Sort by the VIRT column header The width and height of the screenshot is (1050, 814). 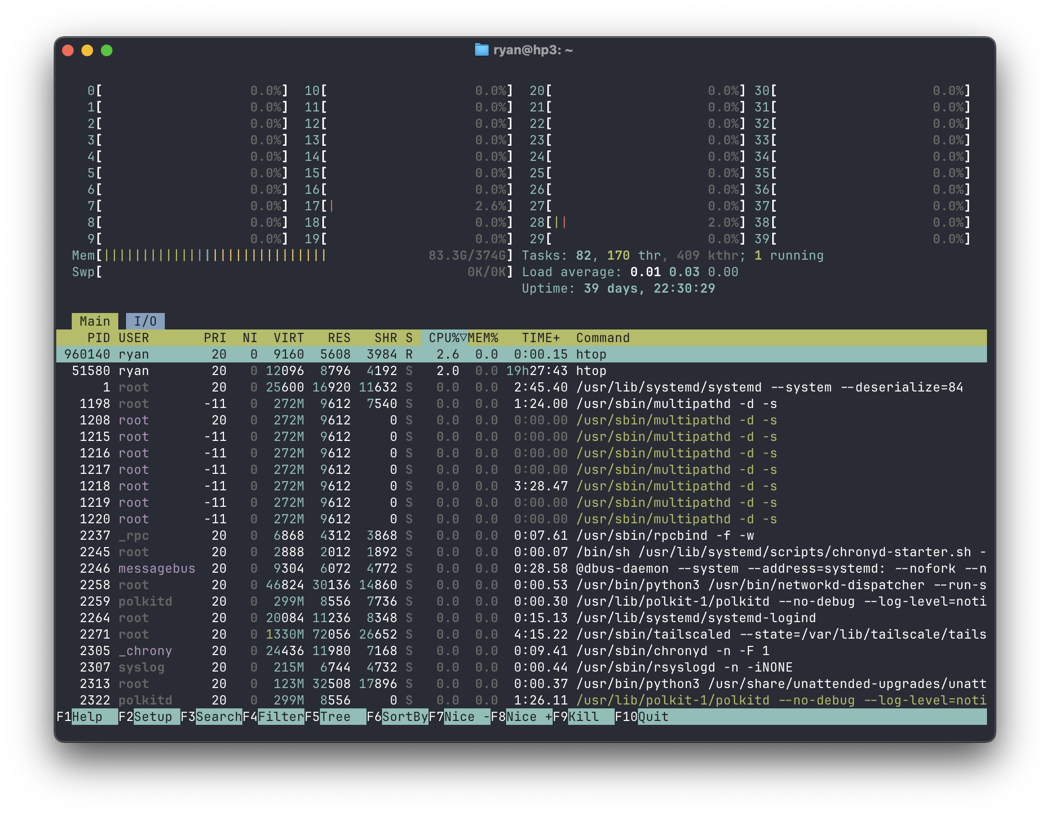[288, 338]
